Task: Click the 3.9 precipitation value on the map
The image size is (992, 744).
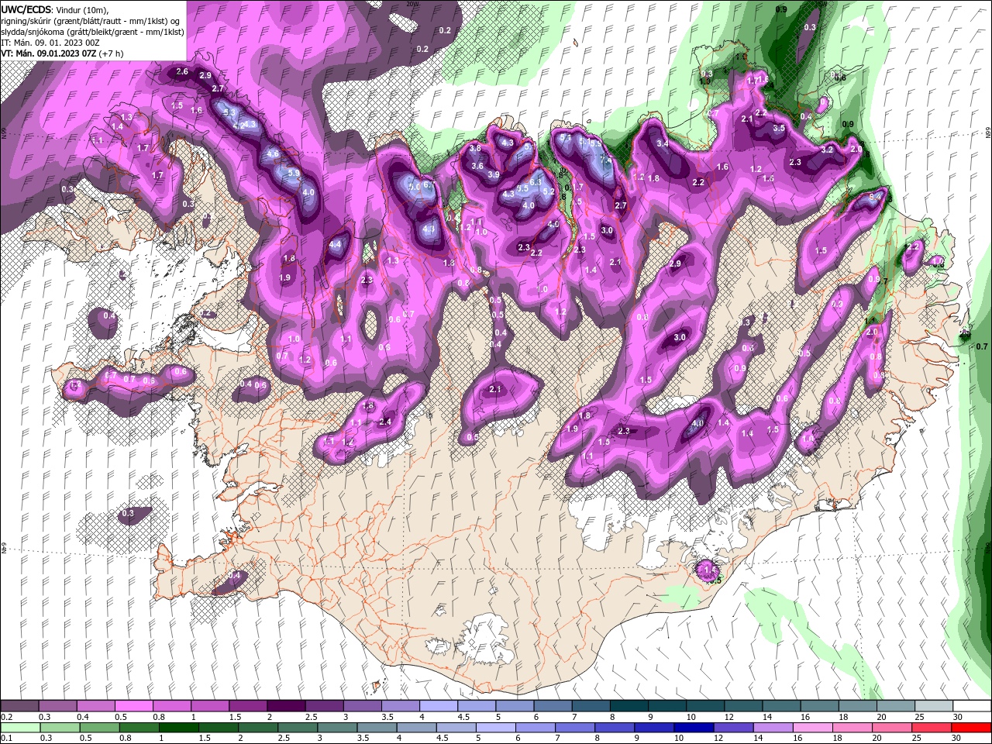Action: point(494,174)
